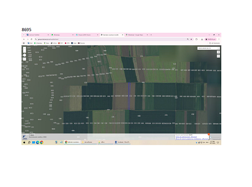Open the apps grid in the bookmarks bar
The height and width of the screenshot is (187, 252).
coord(24,43)
